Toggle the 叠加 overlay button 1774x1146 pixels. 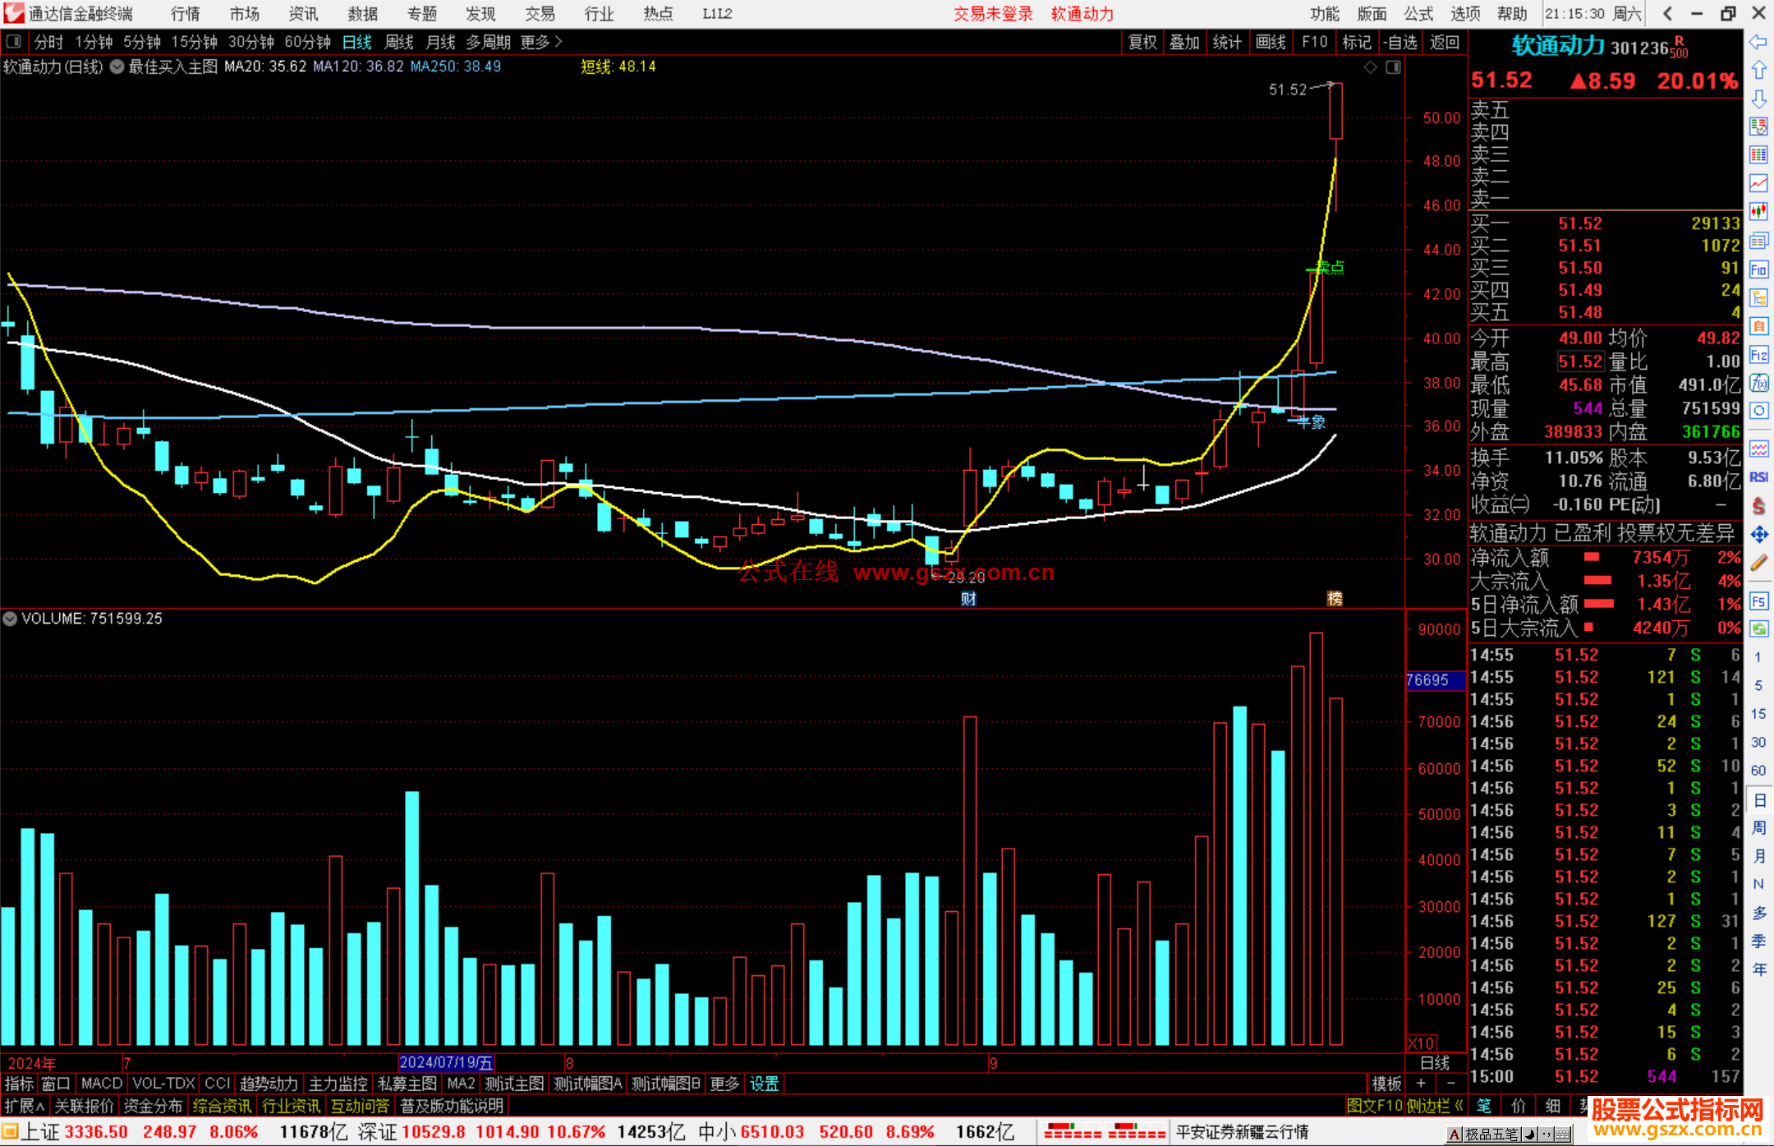pos(1184,42)
